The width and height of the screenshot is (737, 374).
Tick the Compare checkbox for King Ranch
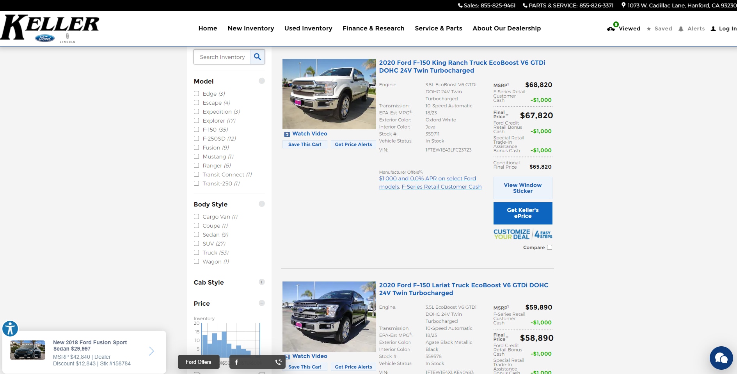[550, 248]
